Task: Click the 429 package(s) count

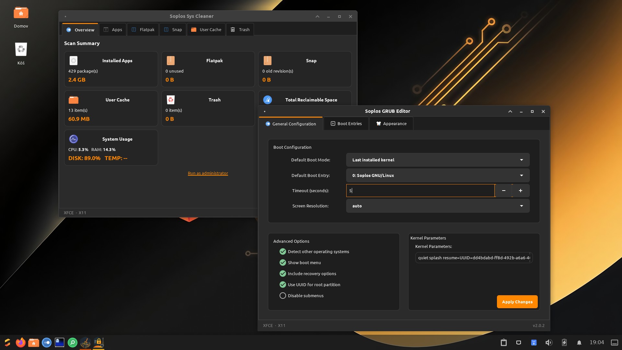Action: 83,71
